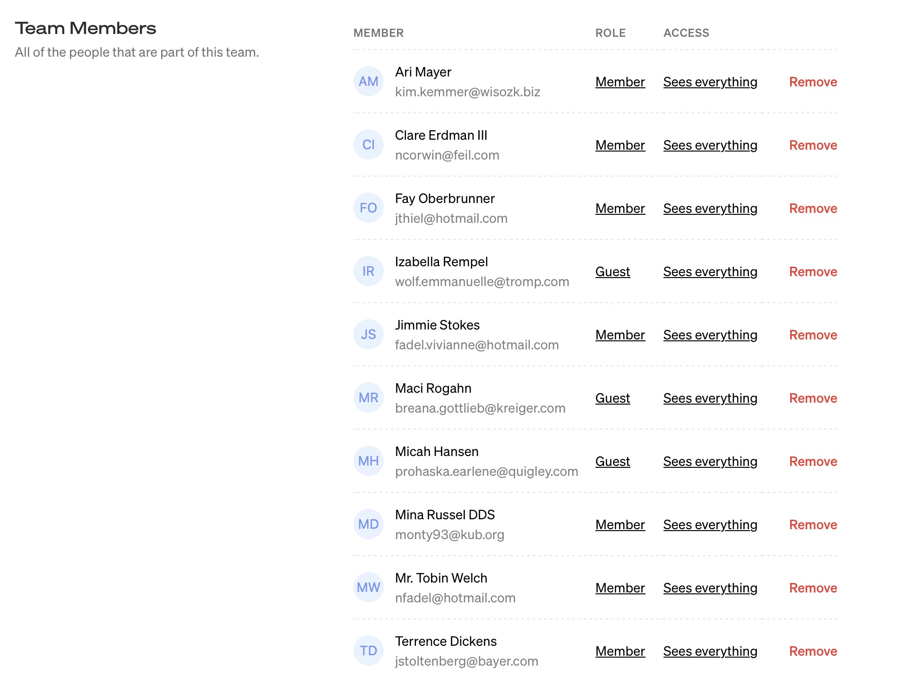
Task: Remove Terrence Dickens from the team
Action: point(813,651)
